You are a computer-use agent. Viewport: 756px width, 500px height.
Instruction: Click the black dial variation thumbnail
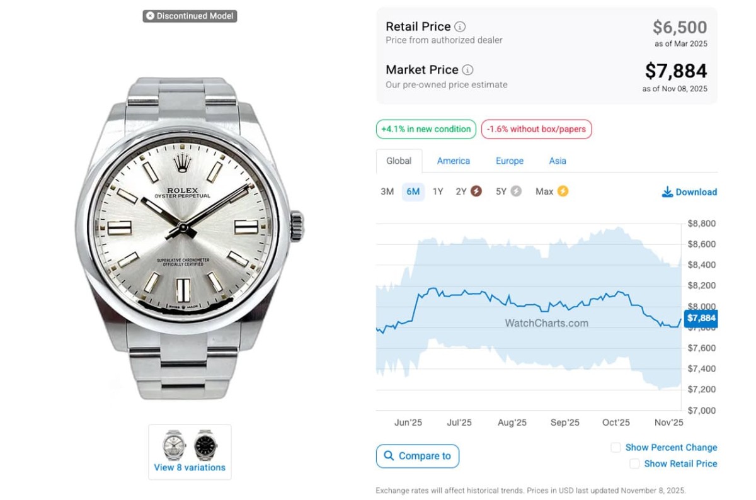click(205, 445)
